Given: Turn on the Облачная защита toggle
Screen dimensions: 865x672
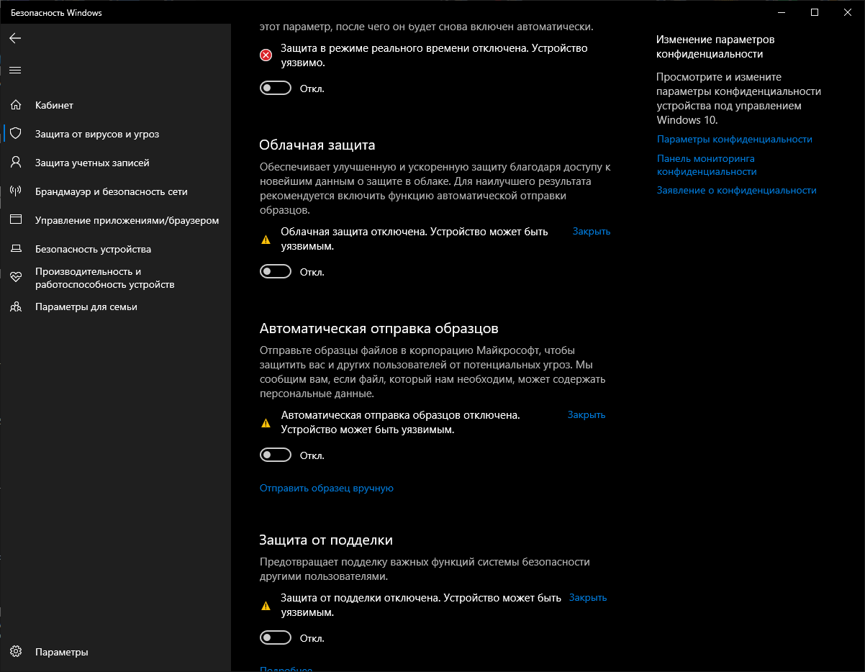Looking at the screenshot, I should [276, 272].
